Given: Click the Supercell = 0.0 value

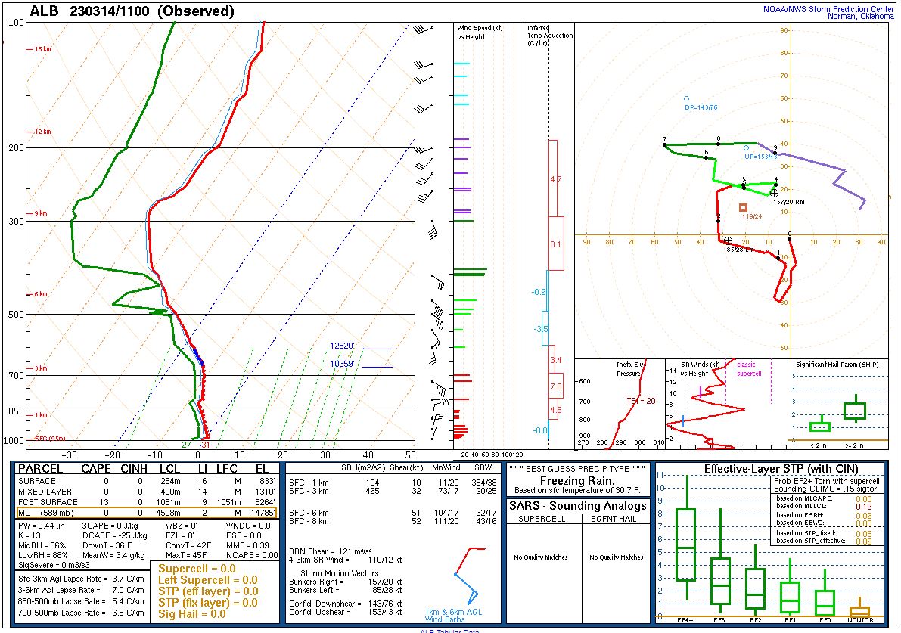Looking at the screenshot, I should (197, 569).
